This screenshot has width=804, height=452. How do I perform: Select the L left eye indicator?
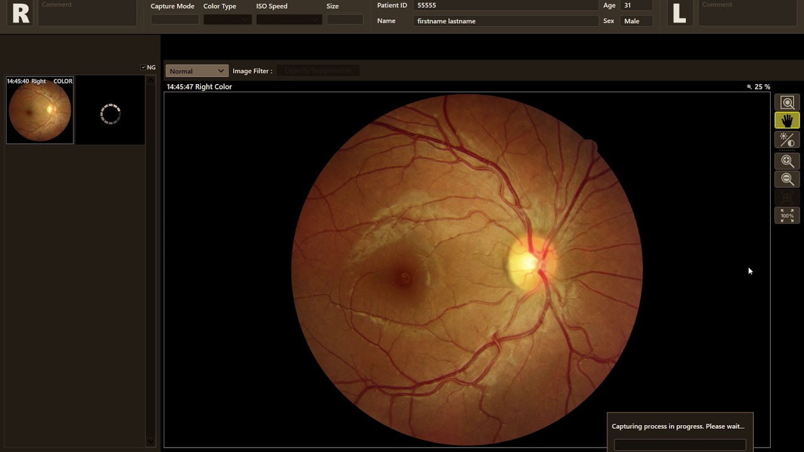679,14
